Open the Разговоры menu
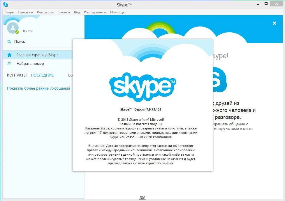Viewport: 285px width, 201px height. click(x=45, y=12)
